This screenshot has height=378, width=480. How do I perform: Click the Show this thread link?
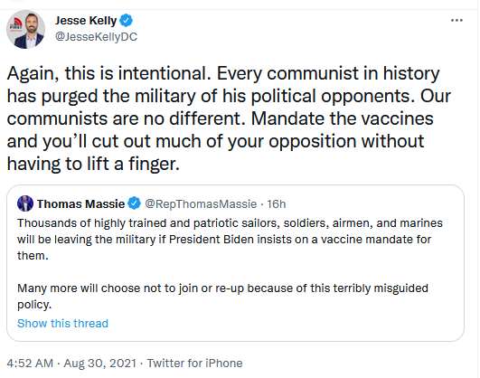click(x=62, y=324)
